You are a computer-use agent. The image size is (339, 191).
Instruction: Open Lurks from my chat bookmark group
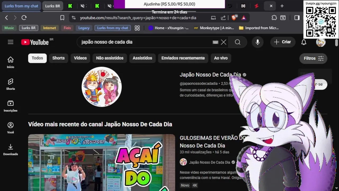113,28
